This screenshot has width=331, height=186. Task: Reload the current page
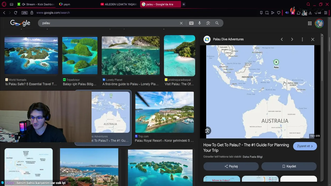click(16, 13)
